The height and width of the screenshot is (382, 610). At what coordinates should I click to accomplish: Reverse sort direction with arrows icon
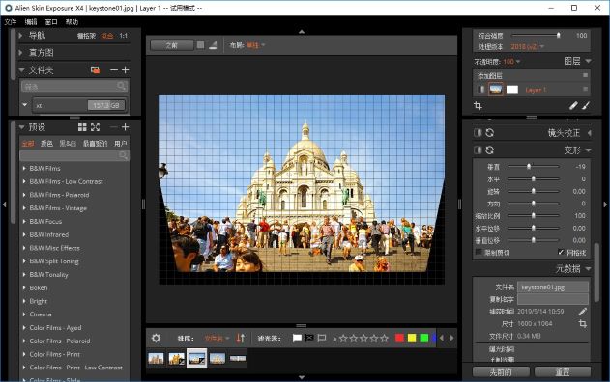point(241,339)
